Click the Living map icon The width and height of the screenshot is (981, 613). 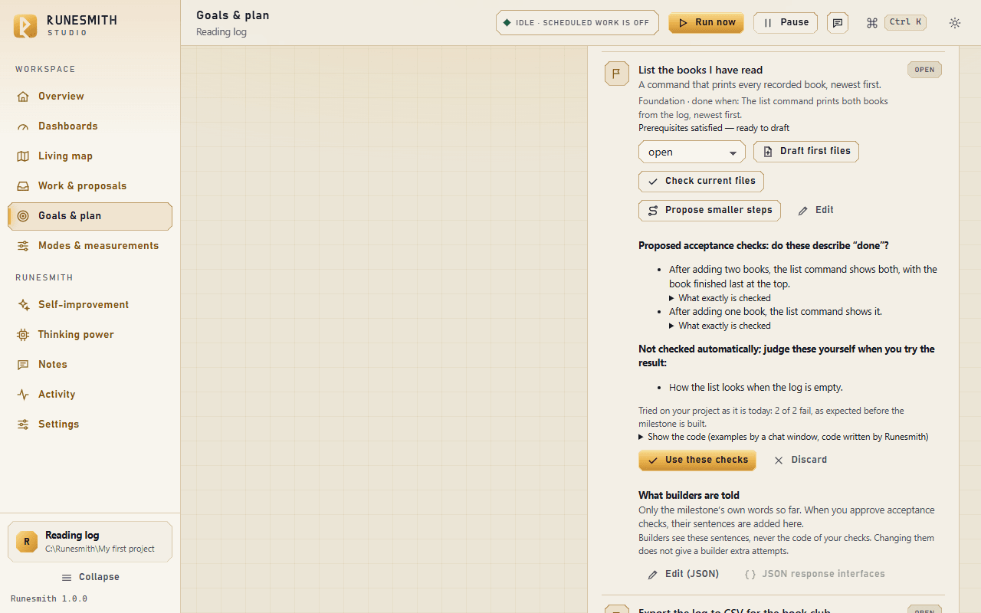[x=23, y=156]
